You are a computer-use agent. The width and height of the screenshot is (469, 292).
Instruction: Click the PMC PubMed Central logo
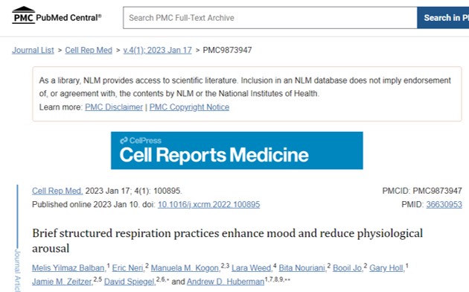57,15
